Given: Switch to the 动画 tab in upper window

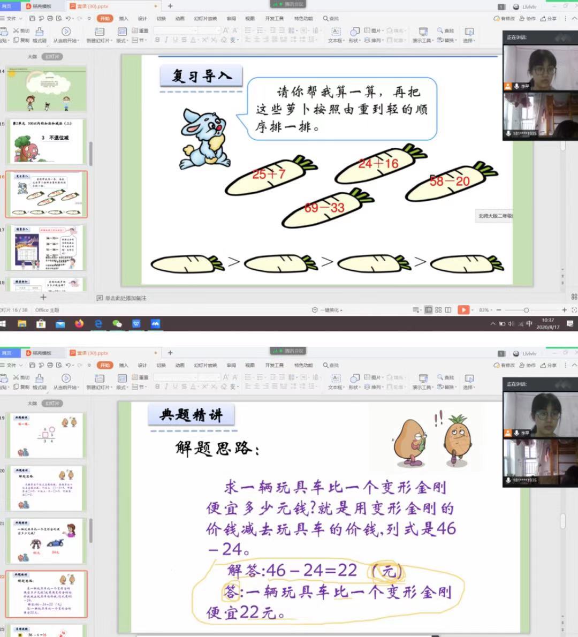Looking at the screenshot, I should point(180,18).
